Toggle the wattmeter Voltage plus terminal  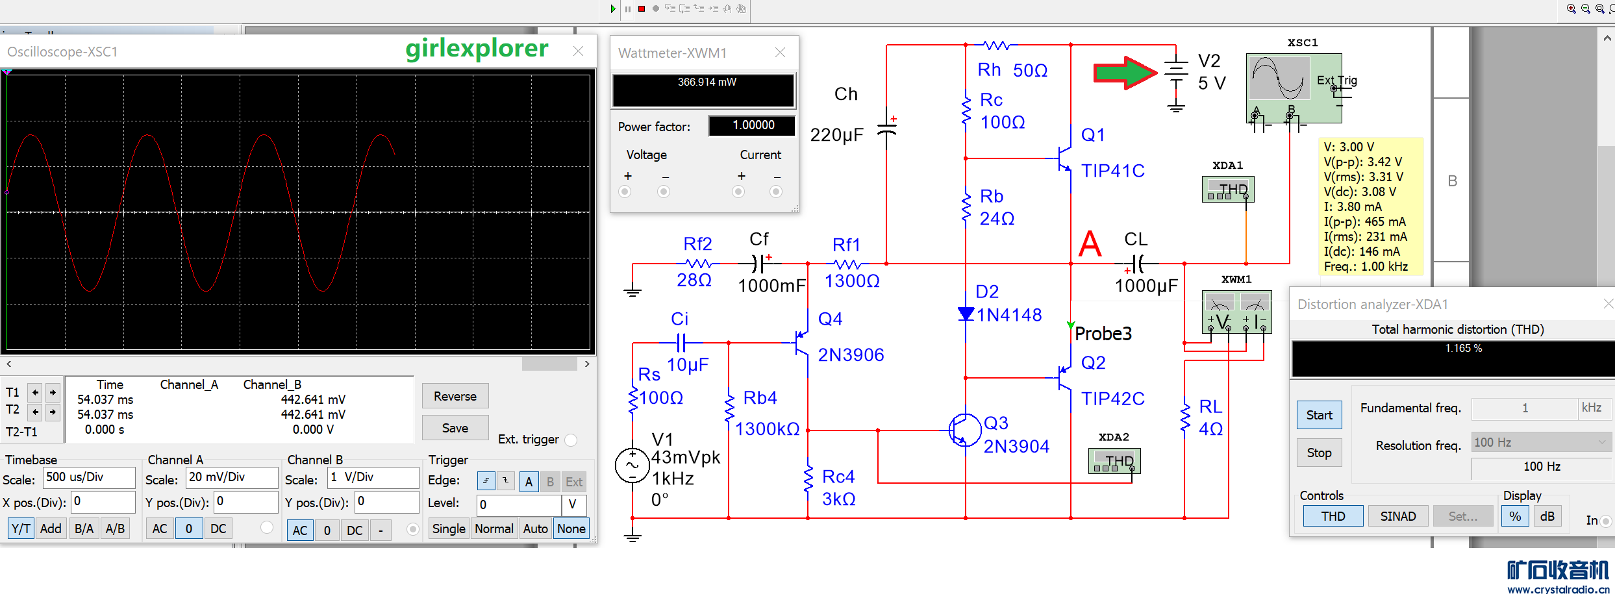click(625, 192)
